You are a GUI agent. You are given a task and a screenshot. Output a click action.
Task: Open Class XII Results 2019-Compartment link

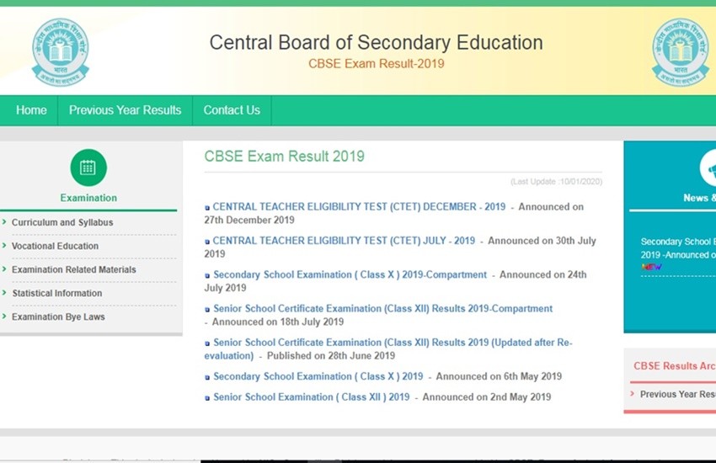coord(382,309)
